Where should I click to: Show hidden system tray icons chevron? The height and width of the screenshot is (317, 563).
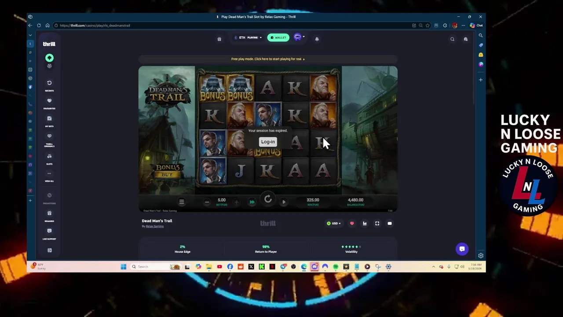click(434, 267)
